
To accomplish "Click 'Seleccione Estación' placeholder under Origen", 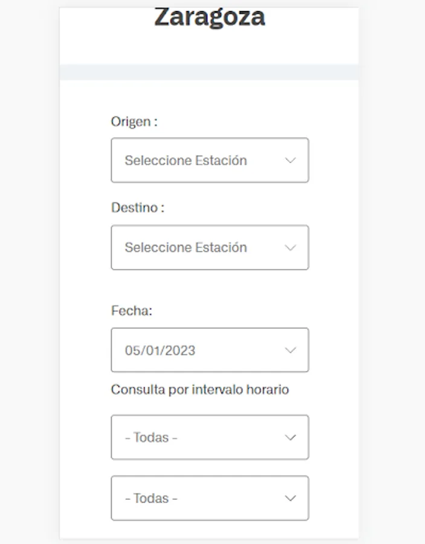I will [x=186, y=161].
